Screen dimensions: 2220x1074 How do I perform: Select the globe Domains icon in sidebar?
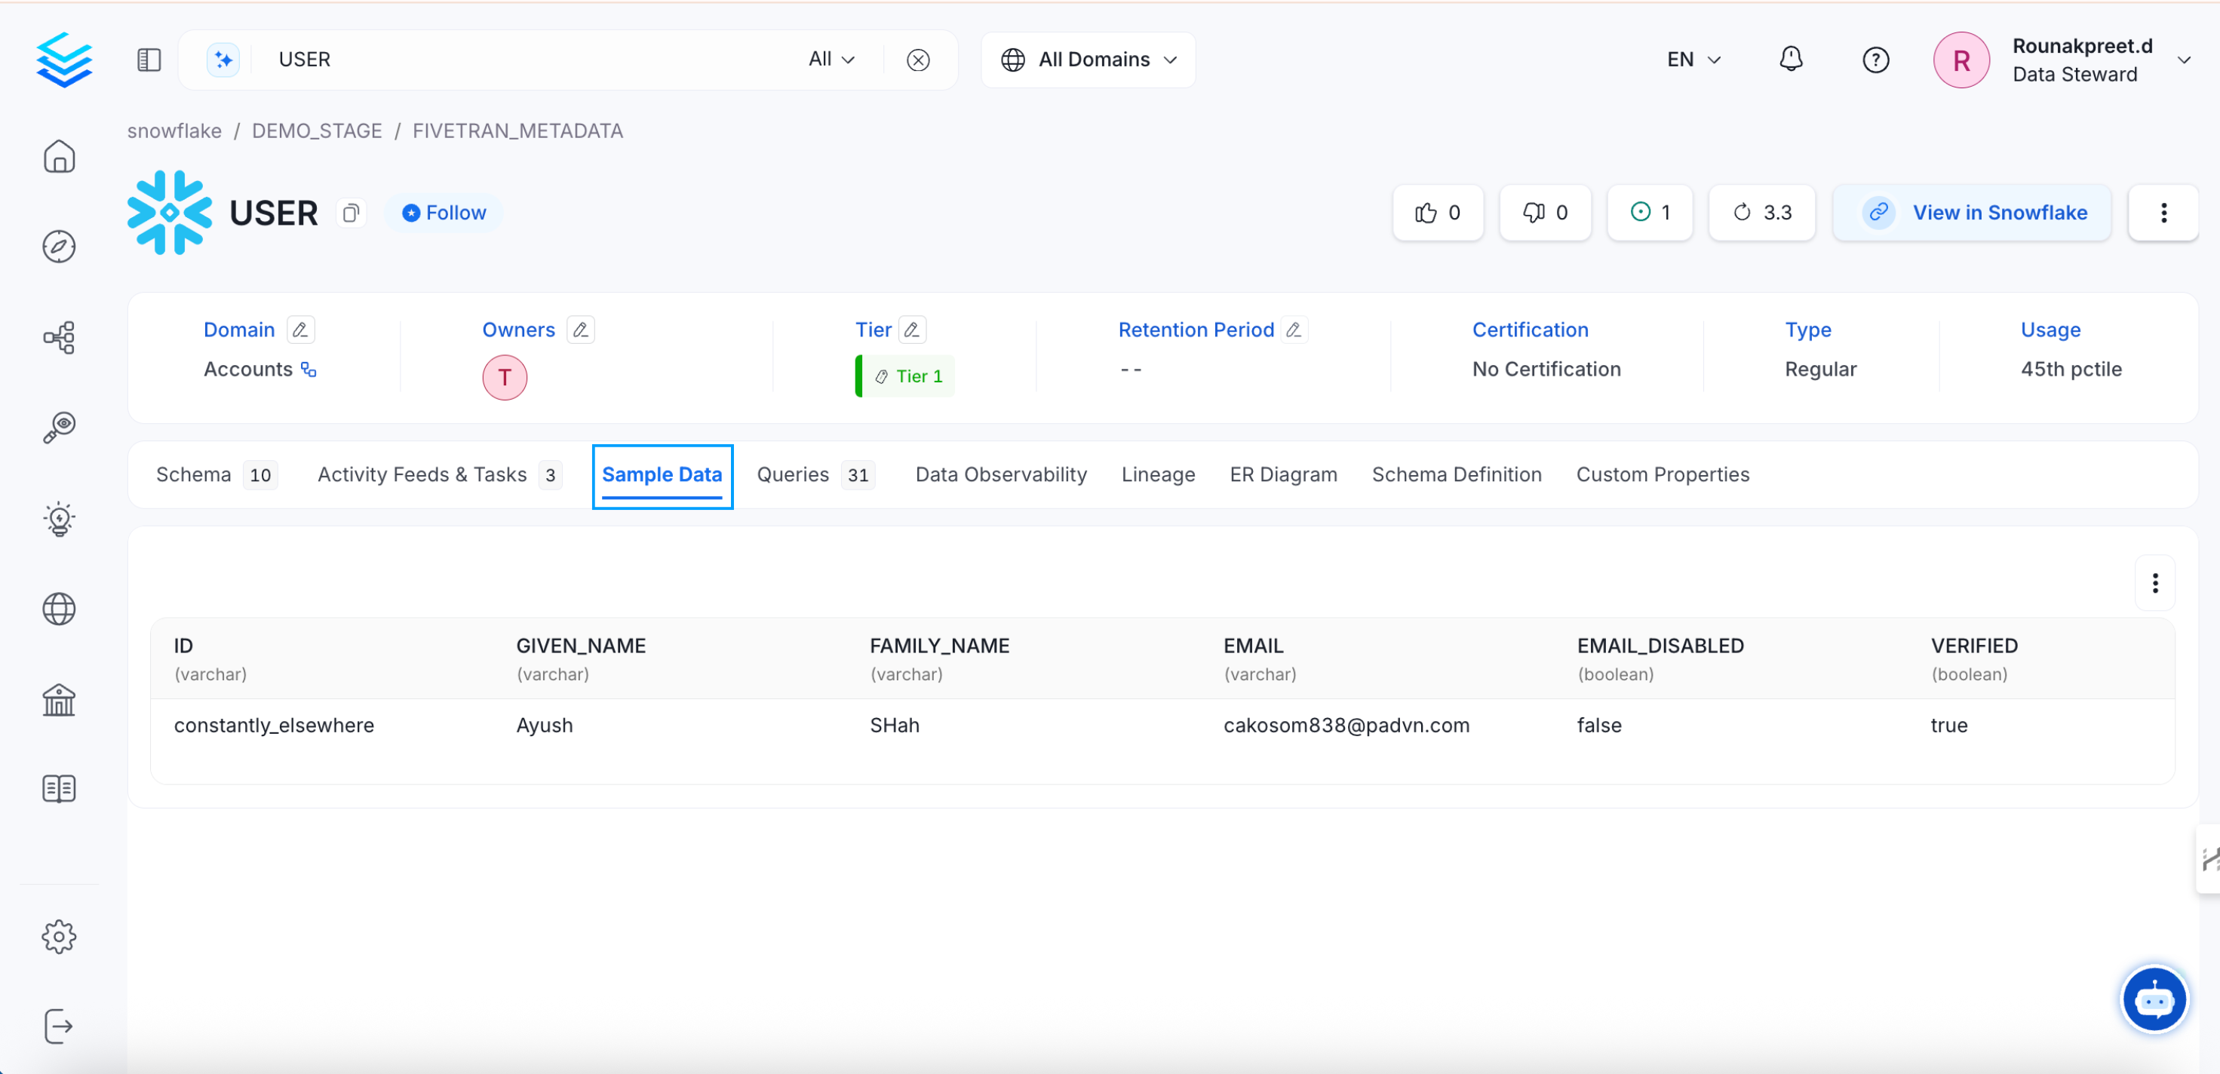point(59,609)
